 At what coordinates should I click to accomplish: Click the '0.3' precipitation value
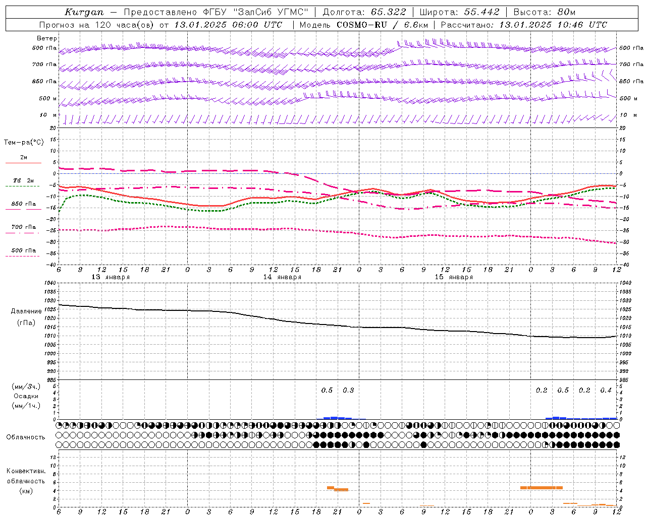point(348,390)
